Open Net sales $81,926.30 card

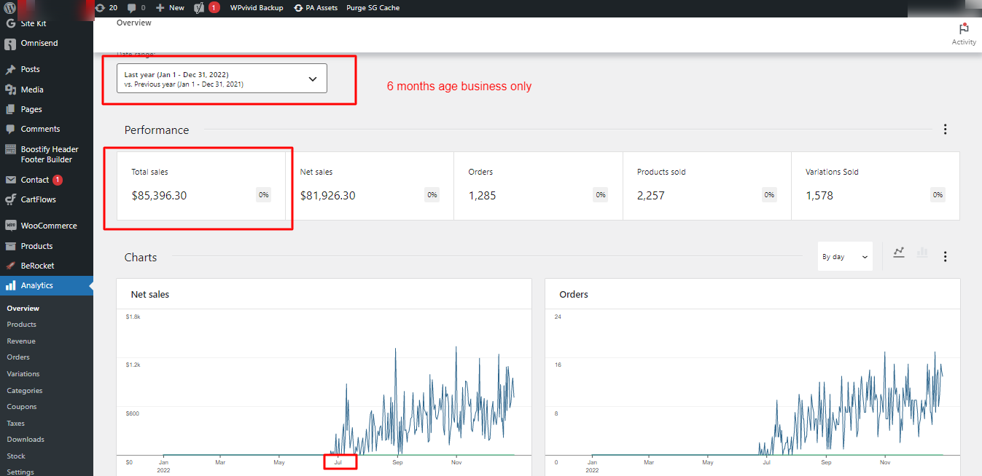pos(370,186)
